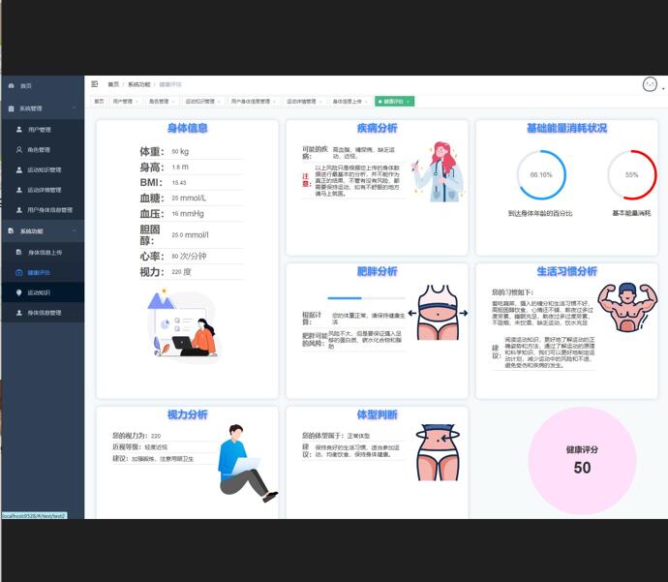The height and width of the screenshot is (582, 668).
Task: Click the 视力 value 220 度
Action: pos(181,272)
